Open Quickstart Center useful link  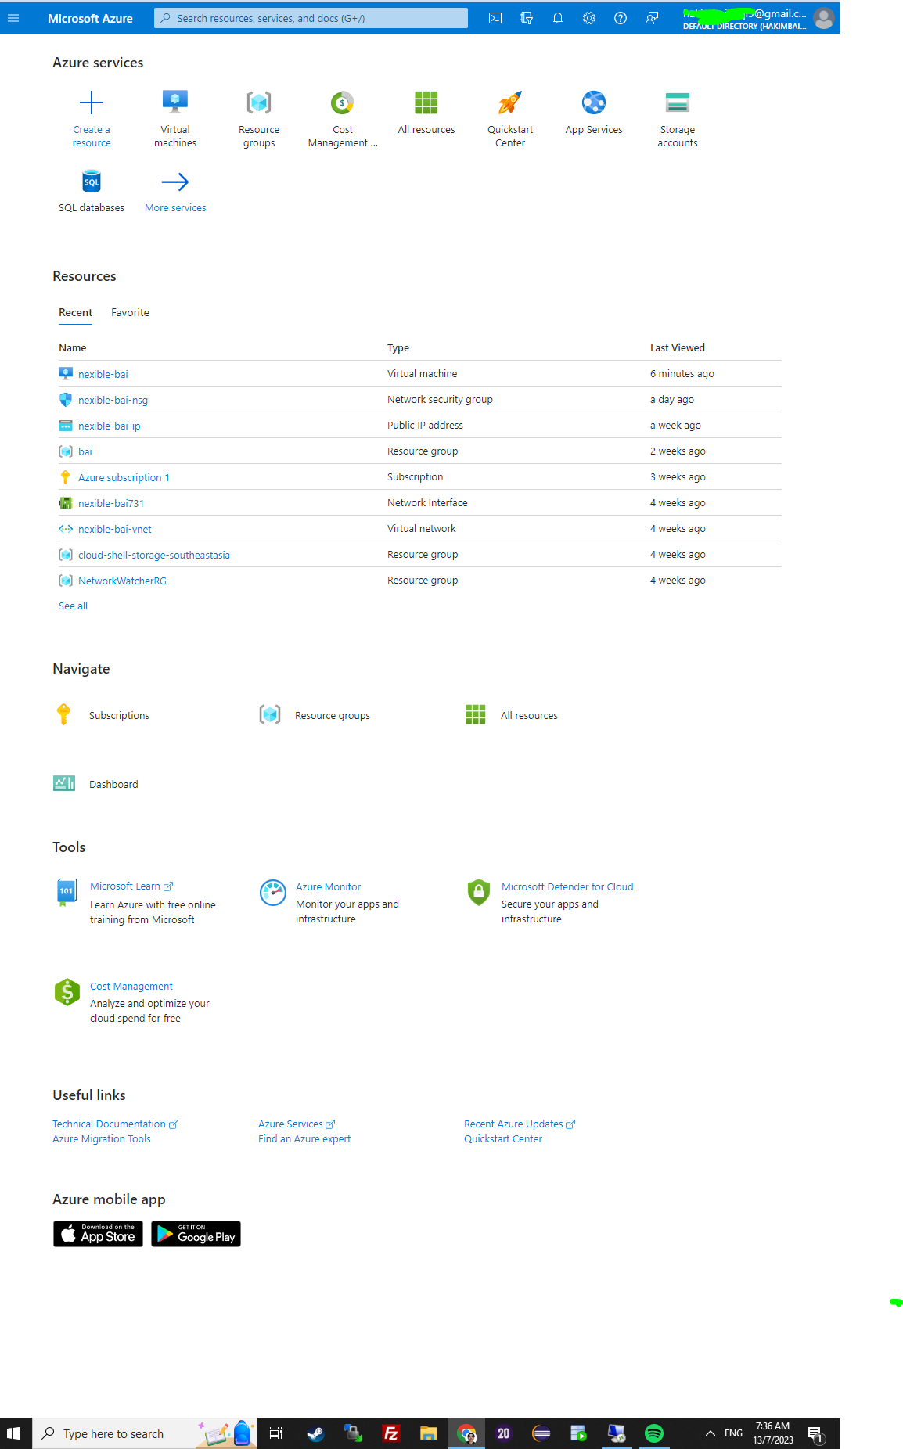503,1139
